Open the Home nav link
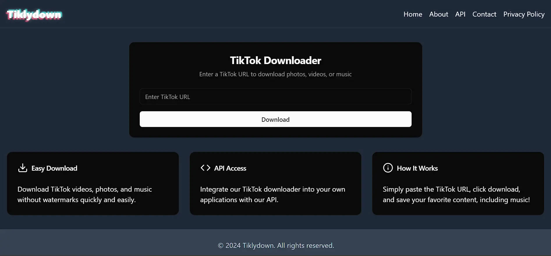Screen dimensions: 551x256 point(413,14)
